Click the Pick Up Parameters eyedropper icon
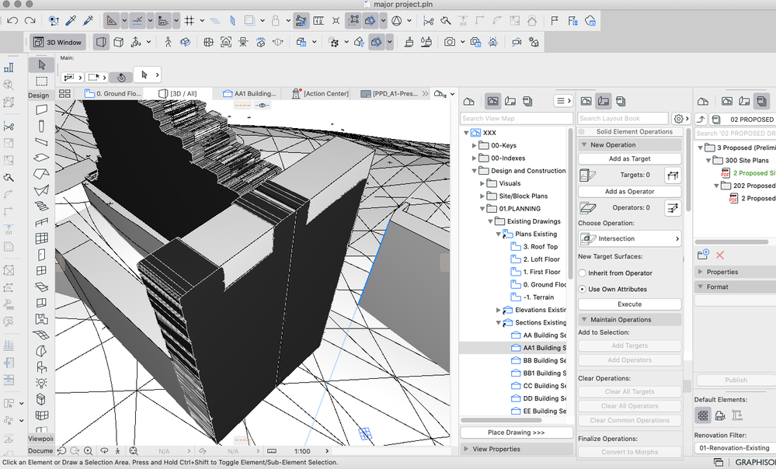The width and height of the screenshot is (776, 469). (x=71, y=20)
